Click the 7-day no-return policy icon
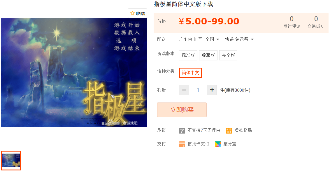 (182, 131)
